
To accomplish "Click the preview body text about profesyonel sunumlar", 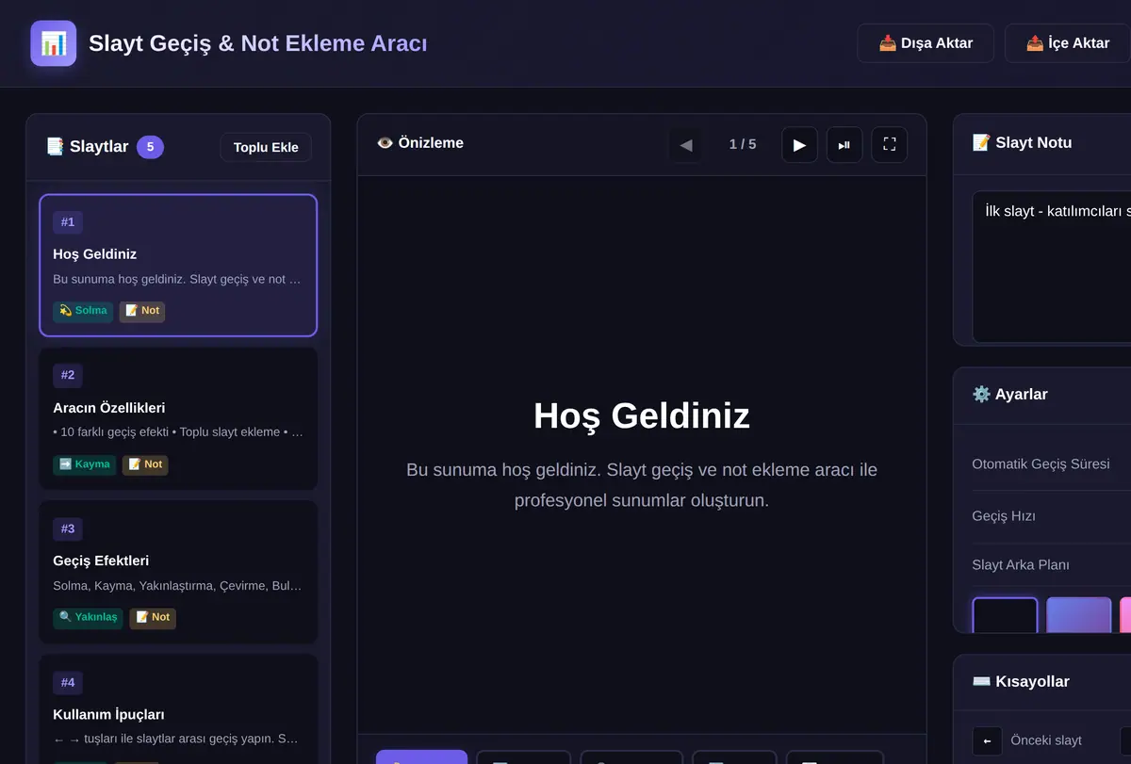I will click(x=642, y=485).
